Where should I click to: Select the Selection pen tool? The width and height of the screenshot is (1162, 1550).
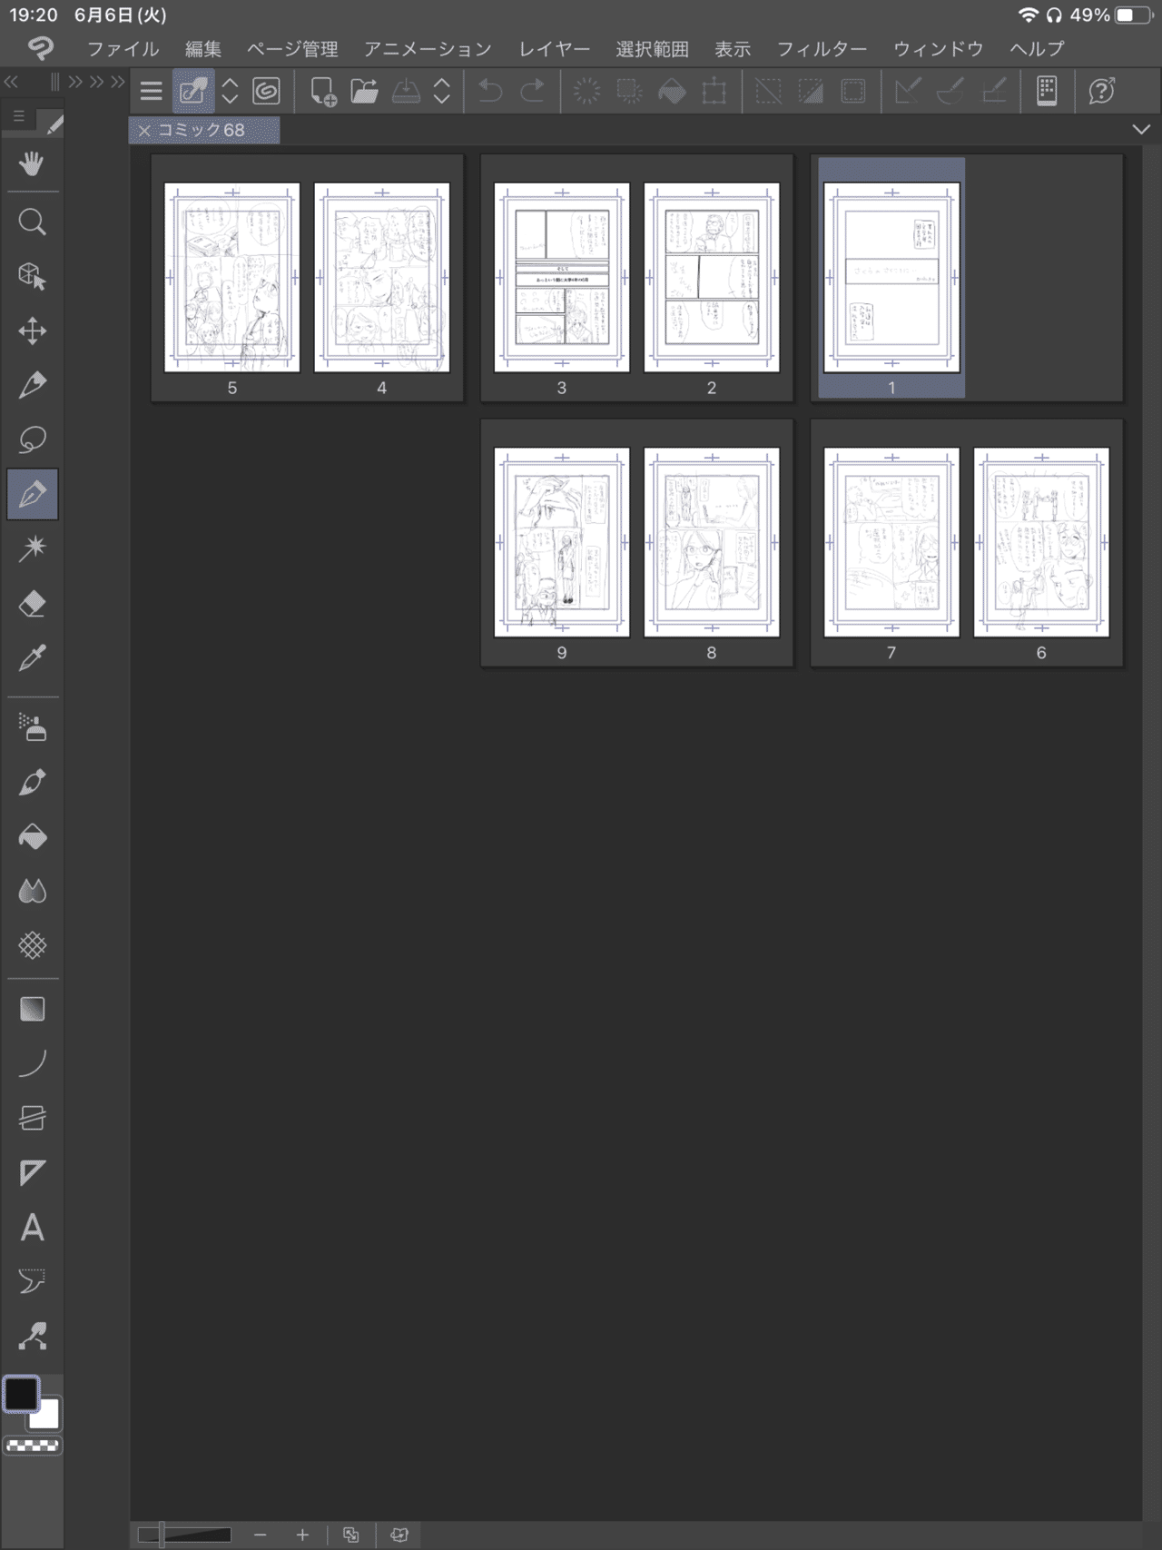tap(32, 385)
